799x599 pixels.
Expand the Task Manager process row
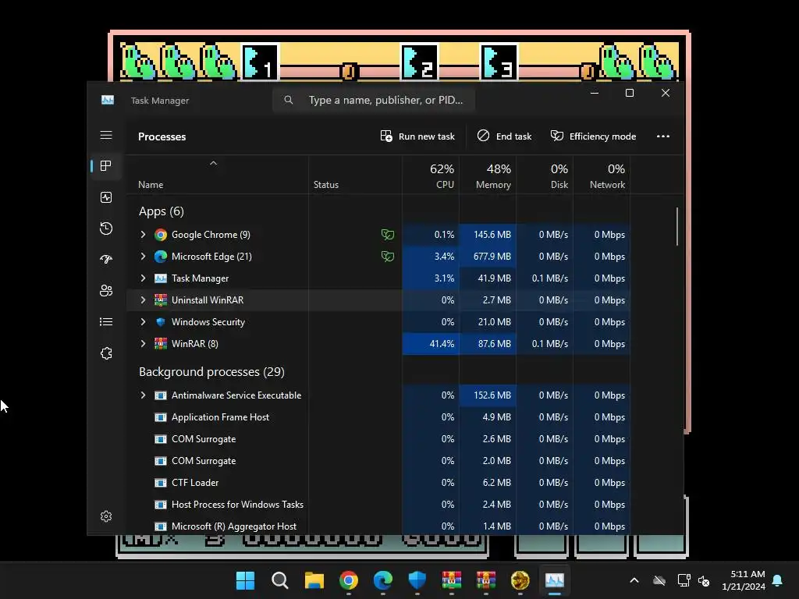[144, 278]
